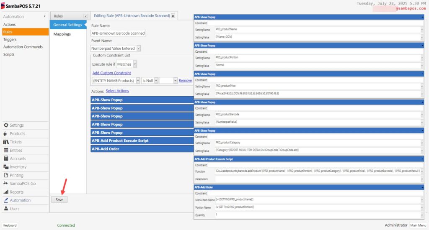Open Automation Commands menu item

tap(23, 47)
